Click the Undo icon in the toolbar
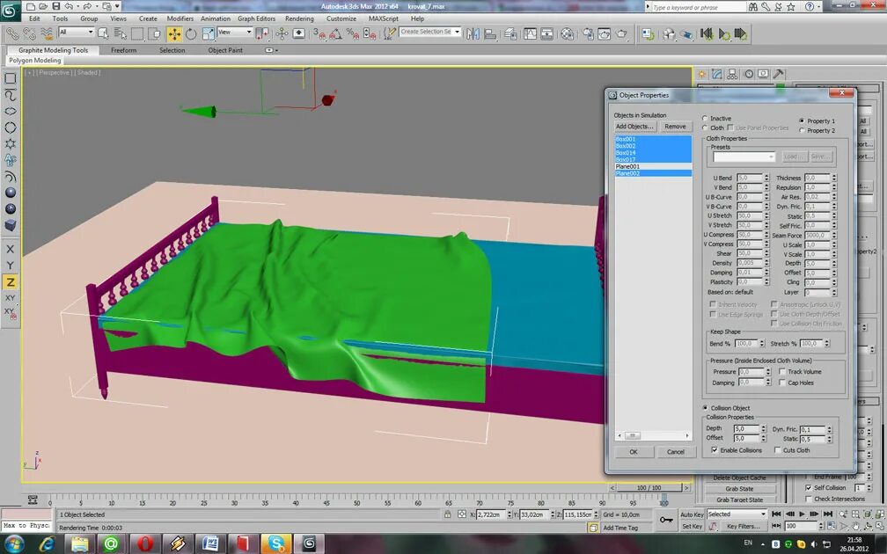The height and width of the screenshot is (554, 887). [x=70, y=7]
